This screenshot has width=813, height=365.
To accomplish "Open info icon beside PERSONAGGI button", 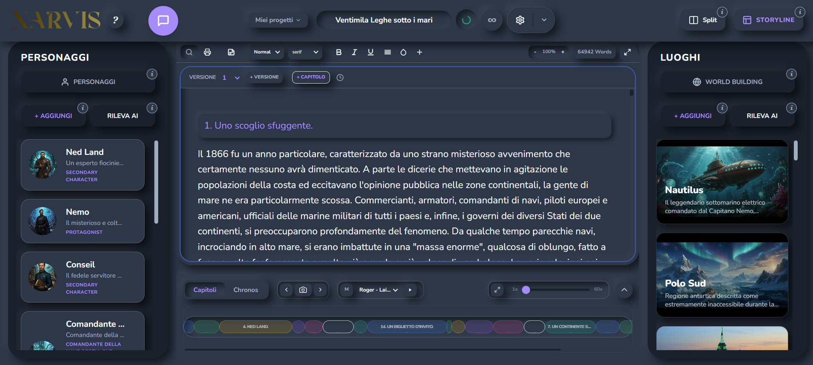I will (152, 74).
